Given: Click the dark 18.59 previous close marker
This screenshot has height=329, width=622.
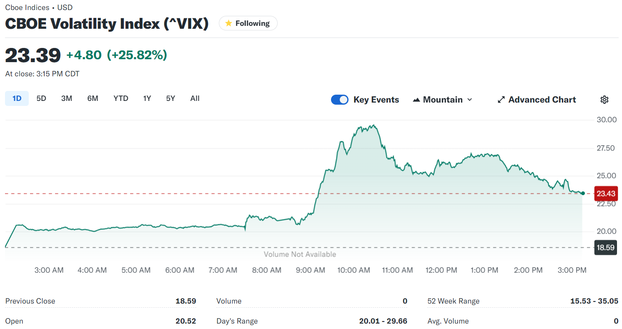Looking at the screenshot, I should 606,248.
